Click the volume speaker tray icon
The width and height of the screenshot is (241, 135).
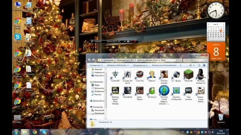213,132
